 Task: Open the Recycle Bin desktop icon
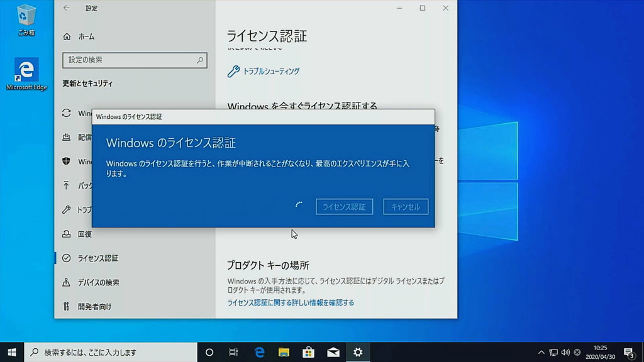point(26,19)
